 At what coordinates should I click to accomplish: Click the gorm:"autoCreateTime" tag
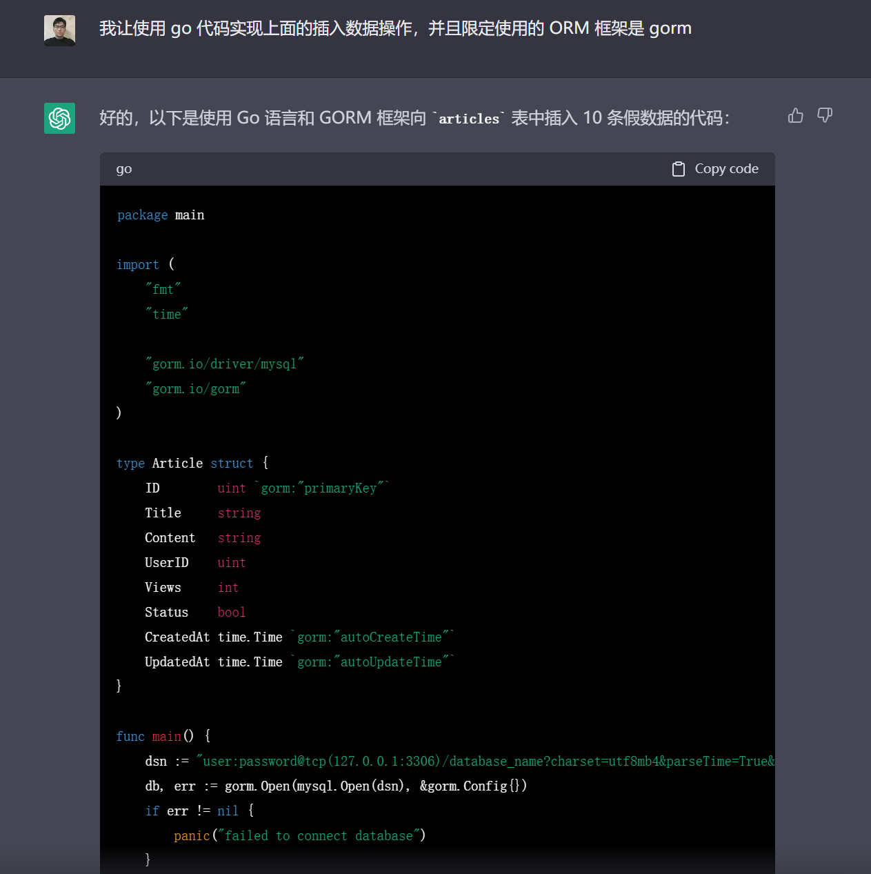click(373, 637)
